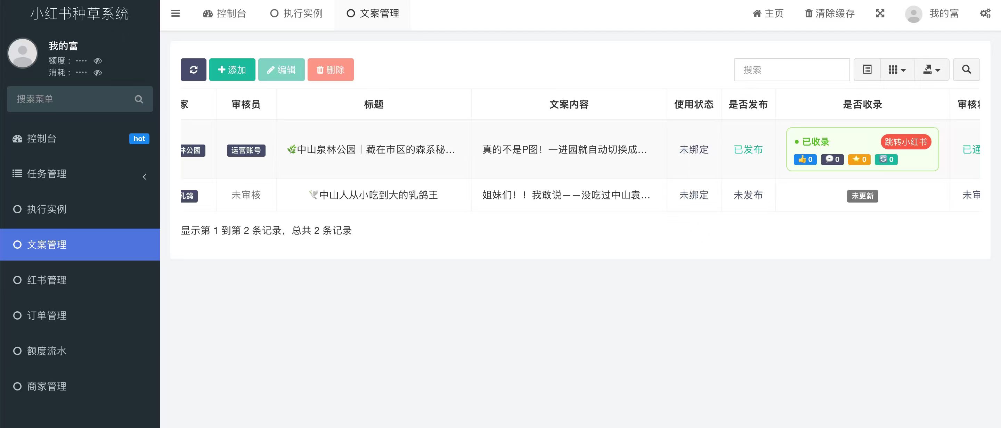Click the sidebar menu search magnifier icon
Viewport: 1001px width, 428px height.
coord(139,99)
